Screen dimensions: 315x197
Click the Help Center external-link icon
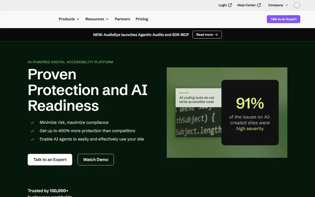[x=259, y=5]
